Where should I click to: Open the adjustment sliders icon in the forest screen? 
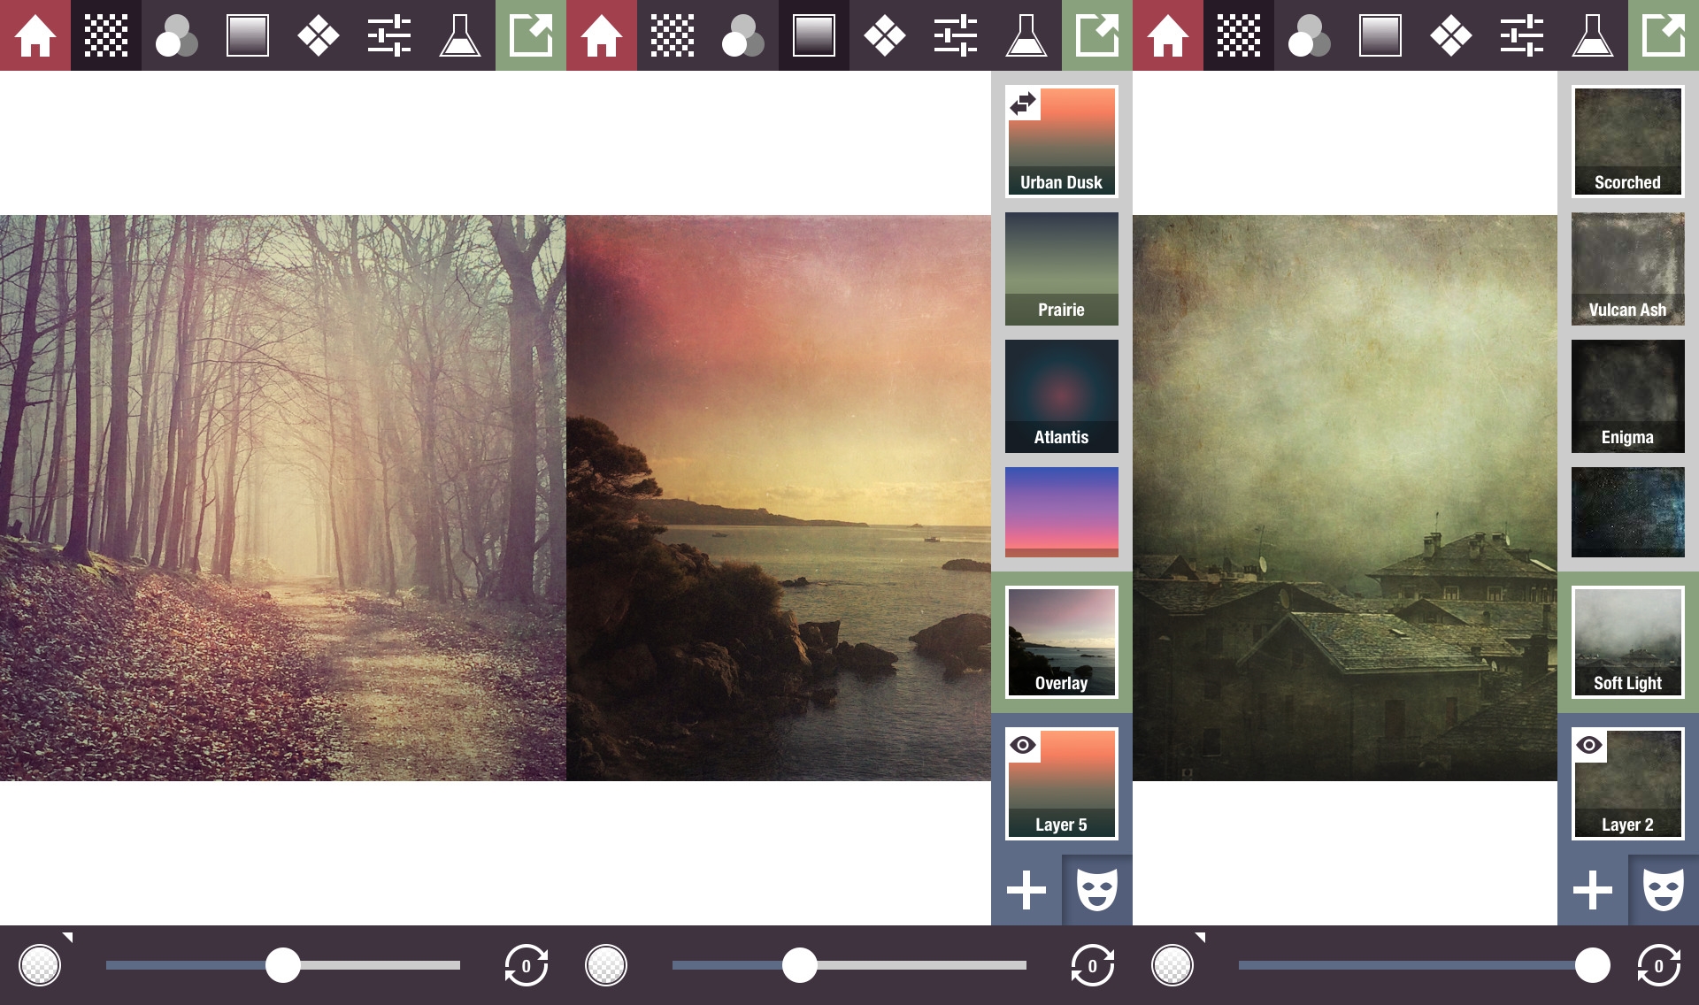click(389, 35)
